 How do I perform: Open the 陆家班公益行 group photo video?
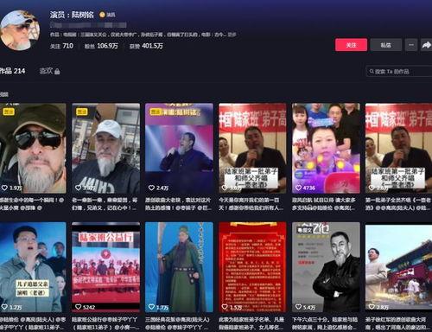105,267
